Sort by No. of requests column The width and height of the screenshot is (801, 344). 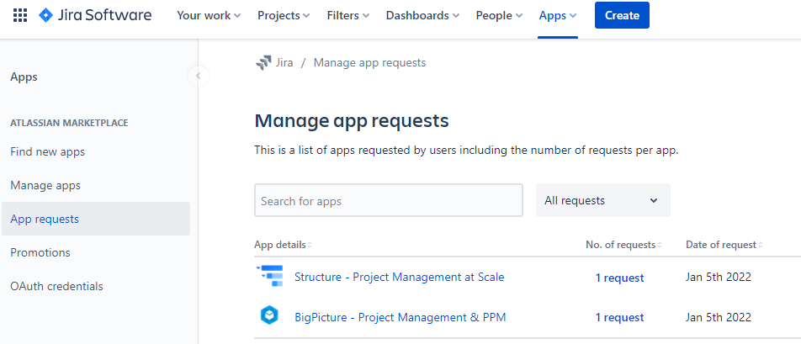pyautogui.click(x=623, y=245)
